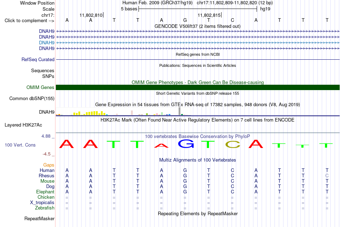Select the Dog species row label
Screen dimensions: 340x227
click(x=50, y=187)
